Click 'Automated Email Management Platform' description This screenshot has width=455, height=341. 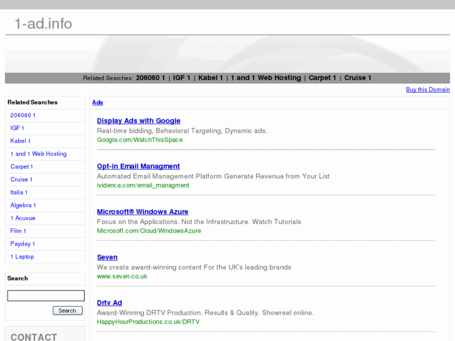point(213,176)
